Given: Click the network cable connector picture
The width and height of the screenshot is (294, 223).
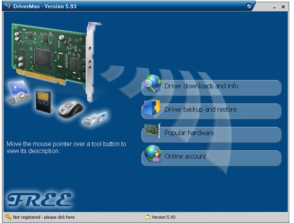Looking at the screenshot, I should 95,119.
